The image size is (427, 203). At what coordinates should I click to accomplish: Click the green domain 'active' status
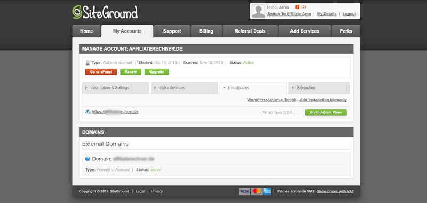point(155,170)
